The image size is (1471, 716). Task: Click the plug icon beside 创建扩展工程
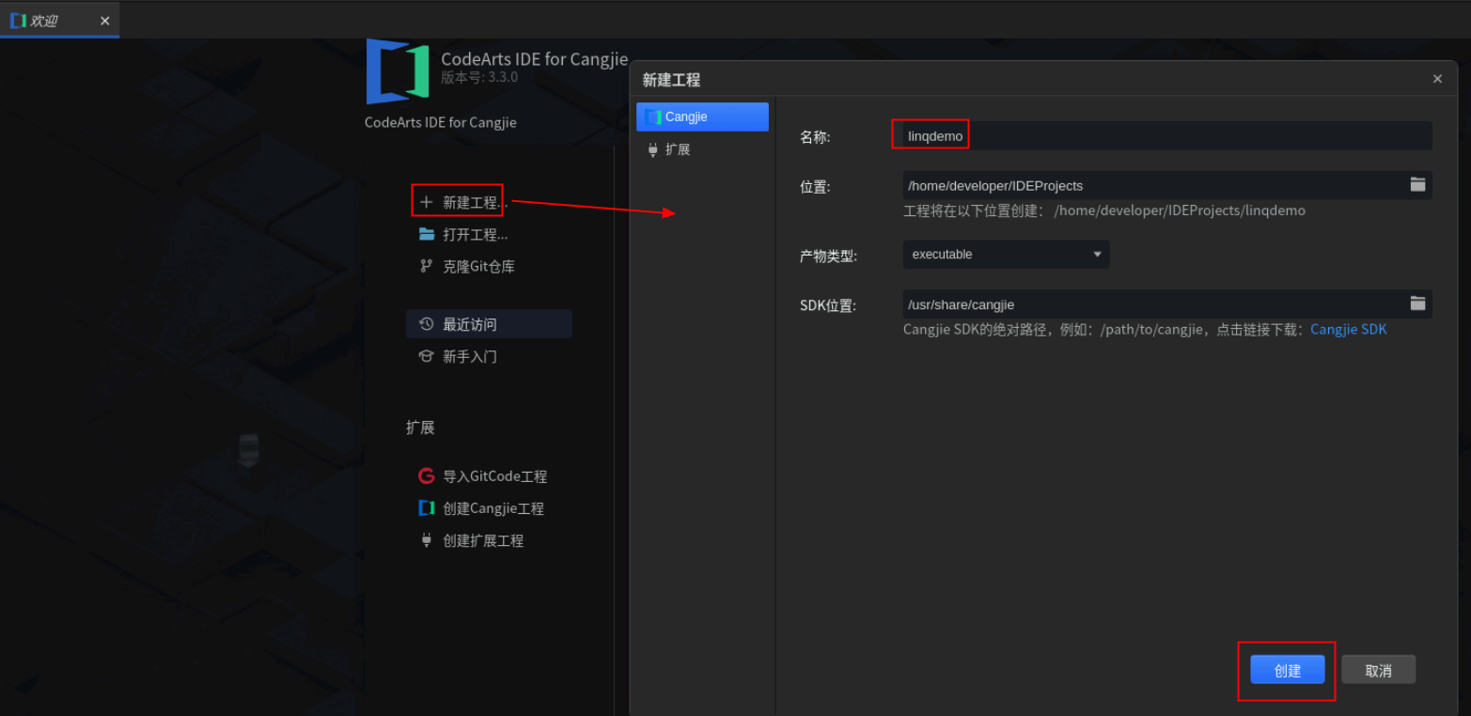[x=427, y=540]
